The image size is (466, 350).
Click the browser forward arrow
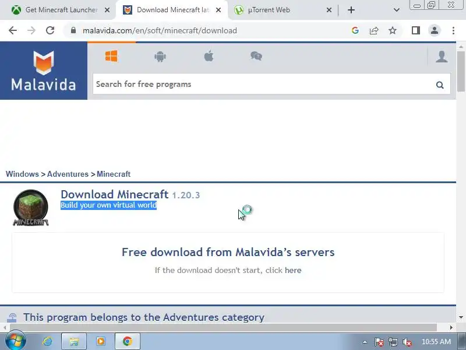[31, 30]
